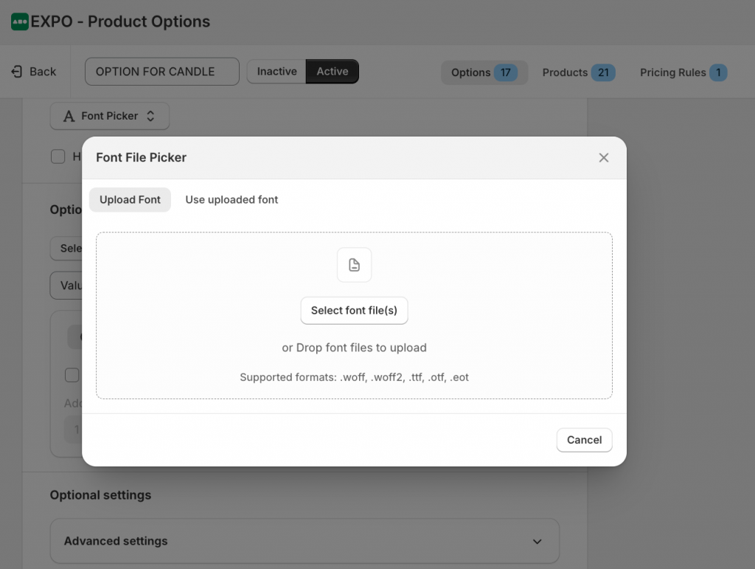Close the Font File Picker dialog
Viewport: 755px width, 569px height.
point(603,157)
